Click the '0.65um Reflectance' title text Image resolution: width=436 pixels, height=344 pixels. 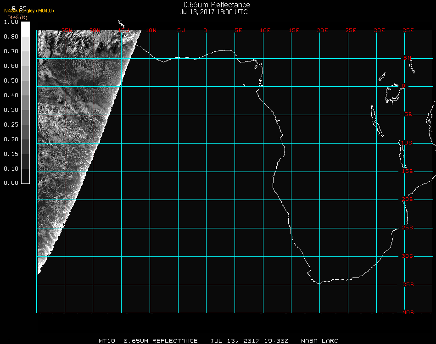[217, 5]
